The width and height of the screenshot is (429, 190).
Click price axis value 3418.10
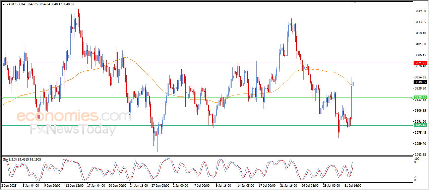pyautogui.click(x=420, y=33)
